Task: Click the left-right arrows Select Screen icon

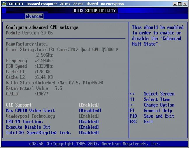Action: (132, 94)
